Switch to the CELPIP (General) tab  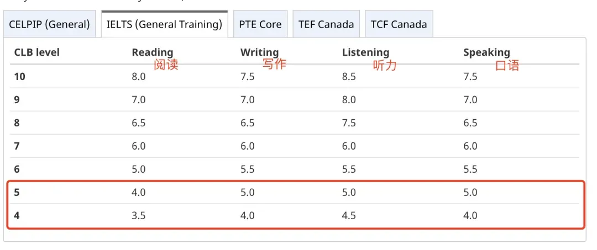point(50,25)
